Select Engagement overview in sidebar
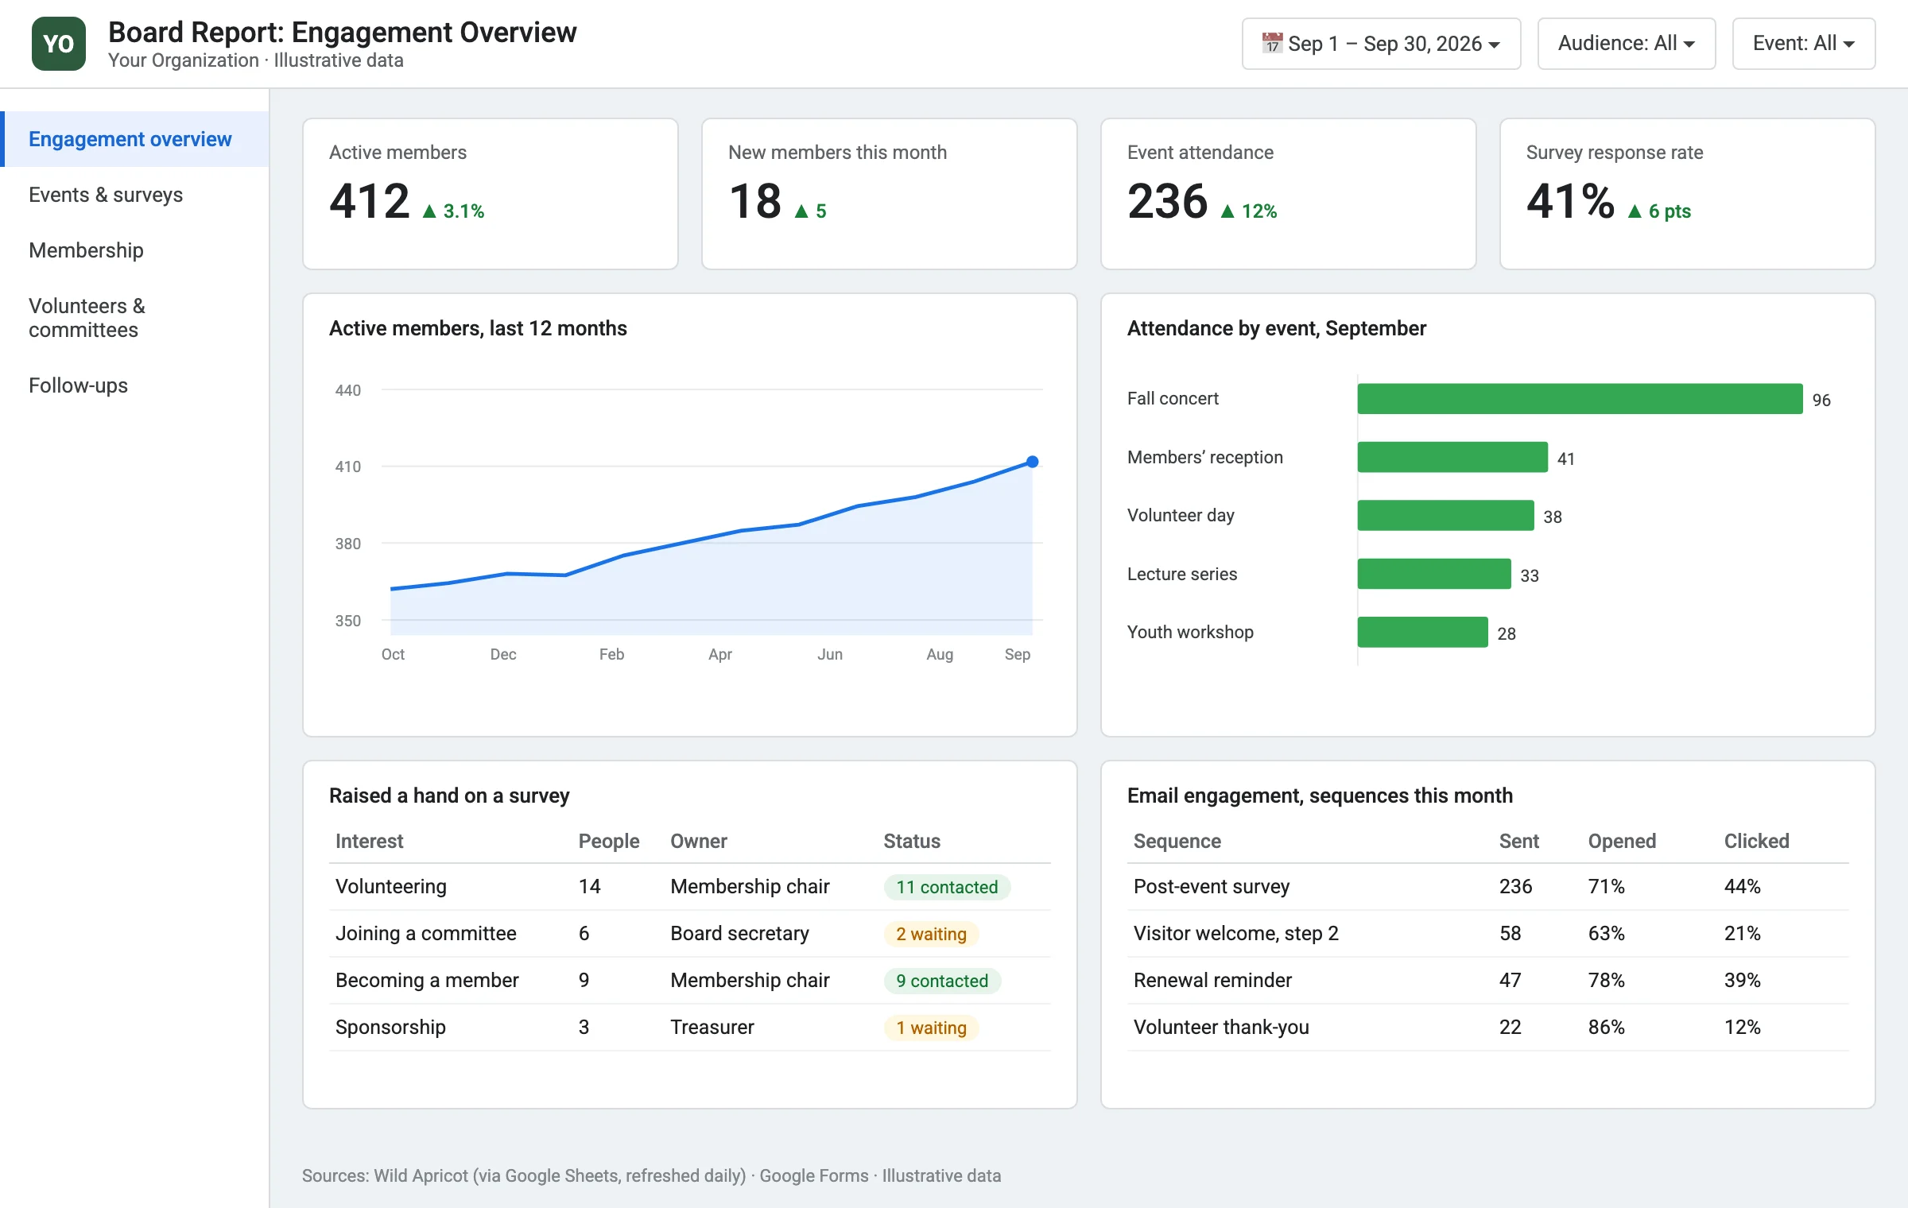 135,139
